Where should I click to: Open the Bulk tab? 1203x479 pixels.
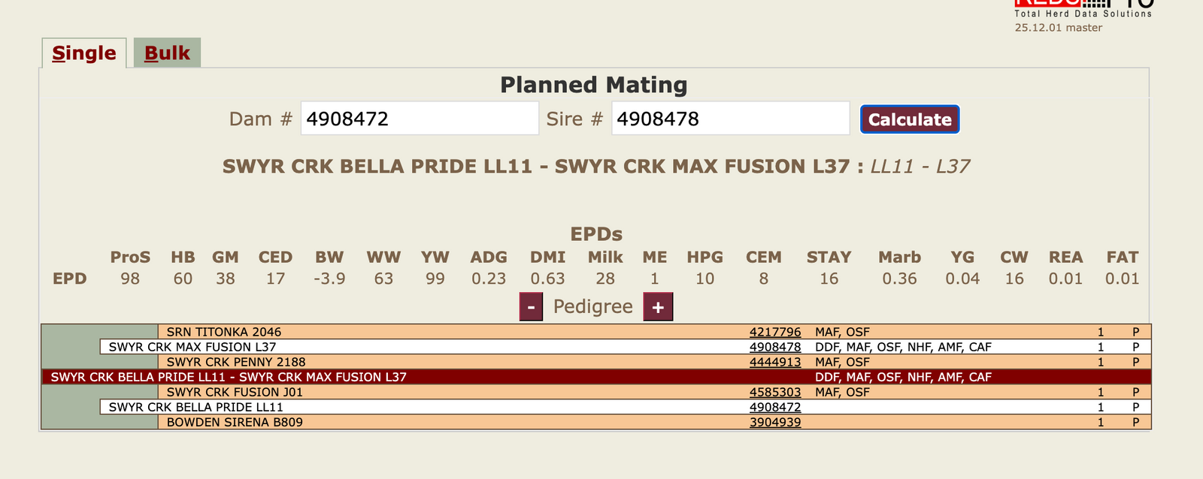(x=167, y=53)
